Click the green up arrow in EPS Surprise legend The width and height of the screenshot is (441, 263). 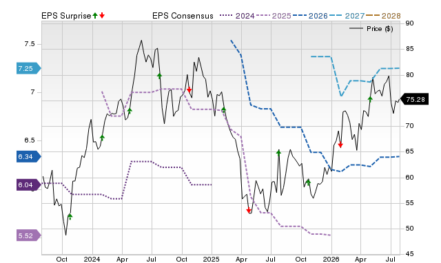pyautogui.click(x=95, y=15)
